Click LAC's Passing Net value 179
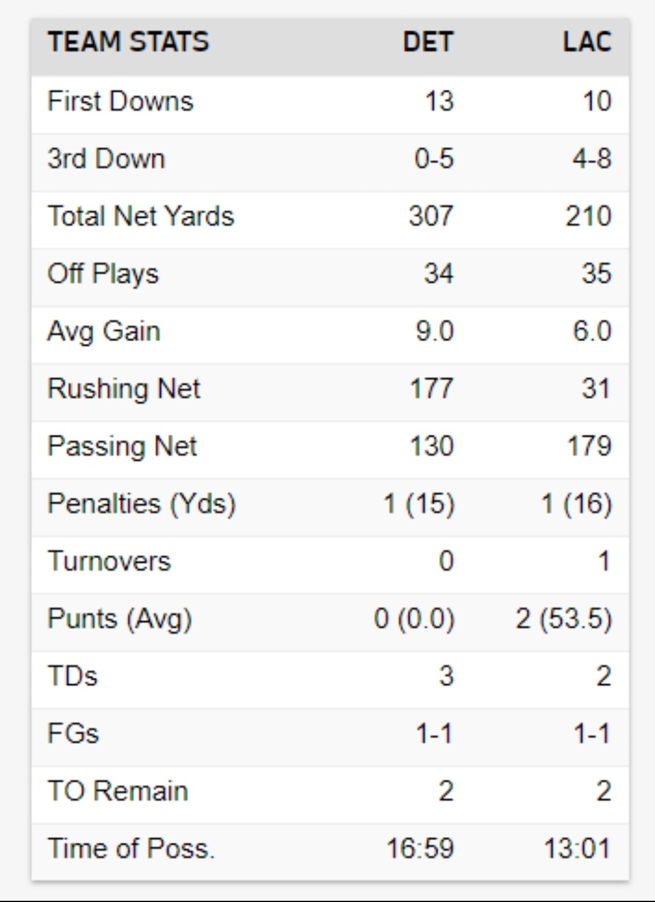This screenshot has width=655, height=902. click(x=589, y=446)
